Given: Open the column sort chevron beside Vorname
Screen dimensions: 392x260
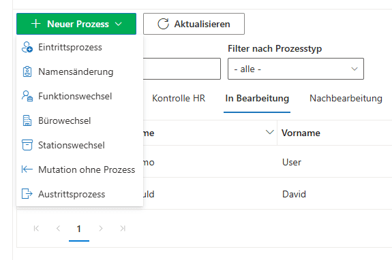Looking at the screenshot, I should pos(269,132).
